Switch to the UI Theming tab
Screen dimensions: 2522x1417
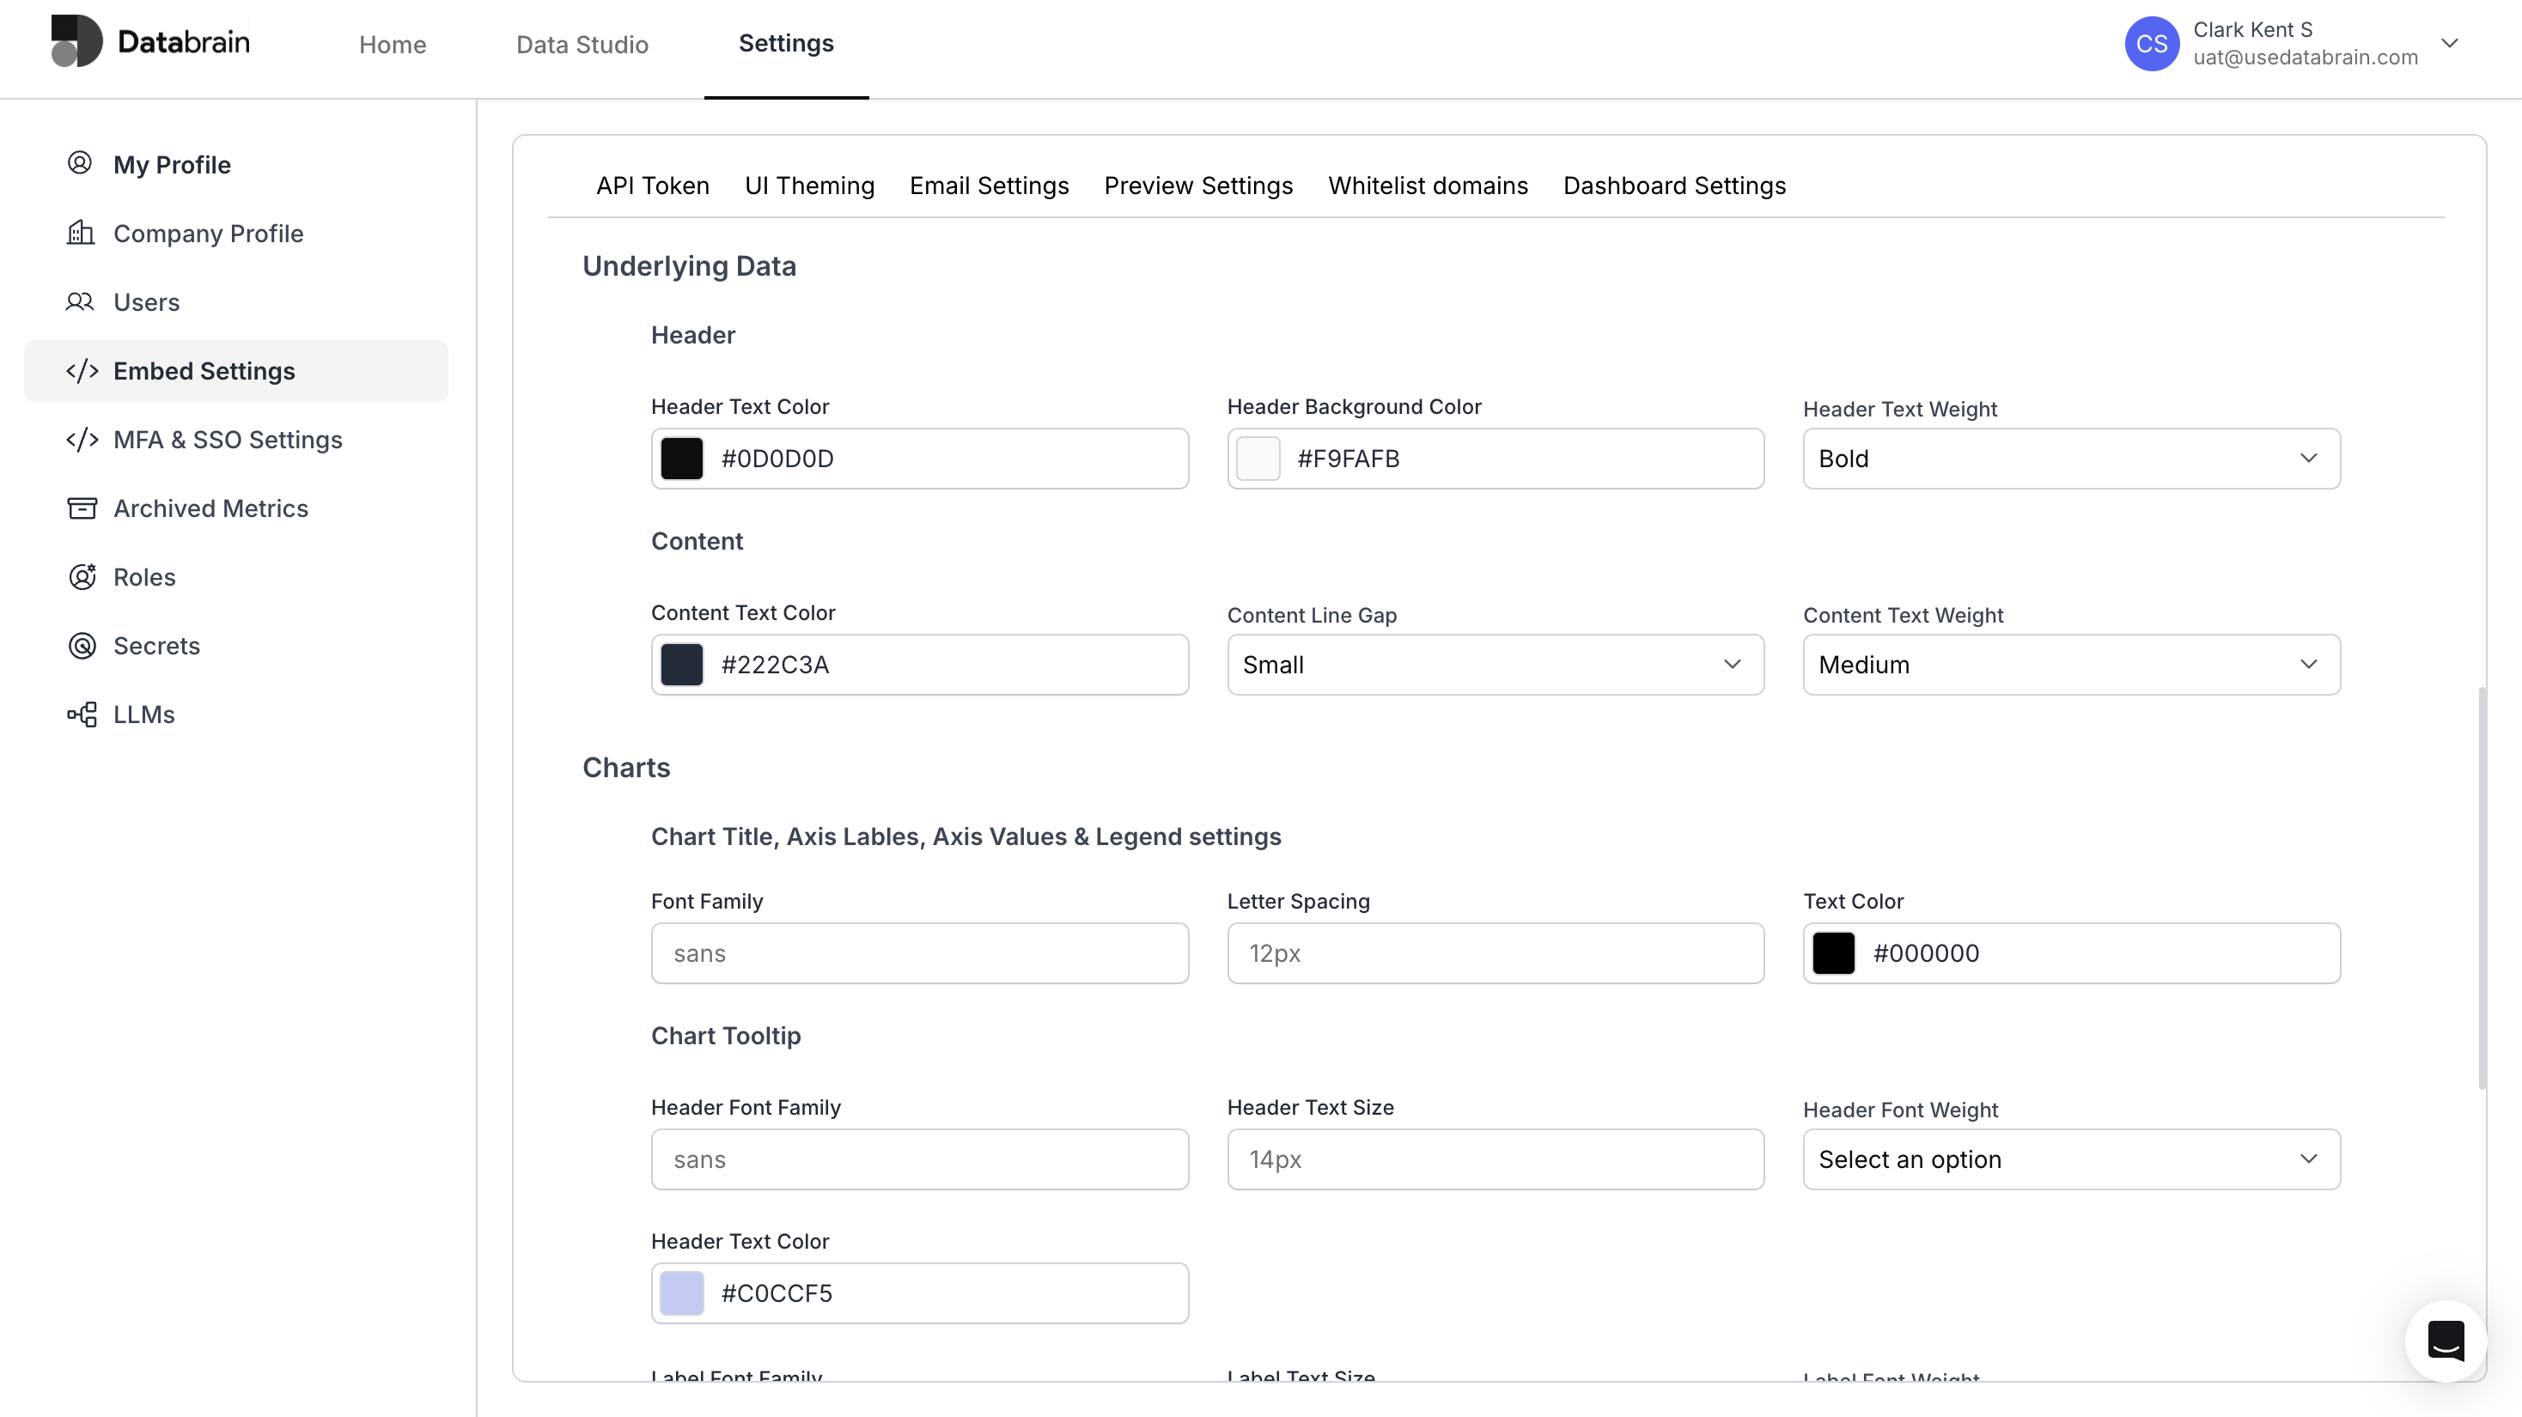[808, 186]
